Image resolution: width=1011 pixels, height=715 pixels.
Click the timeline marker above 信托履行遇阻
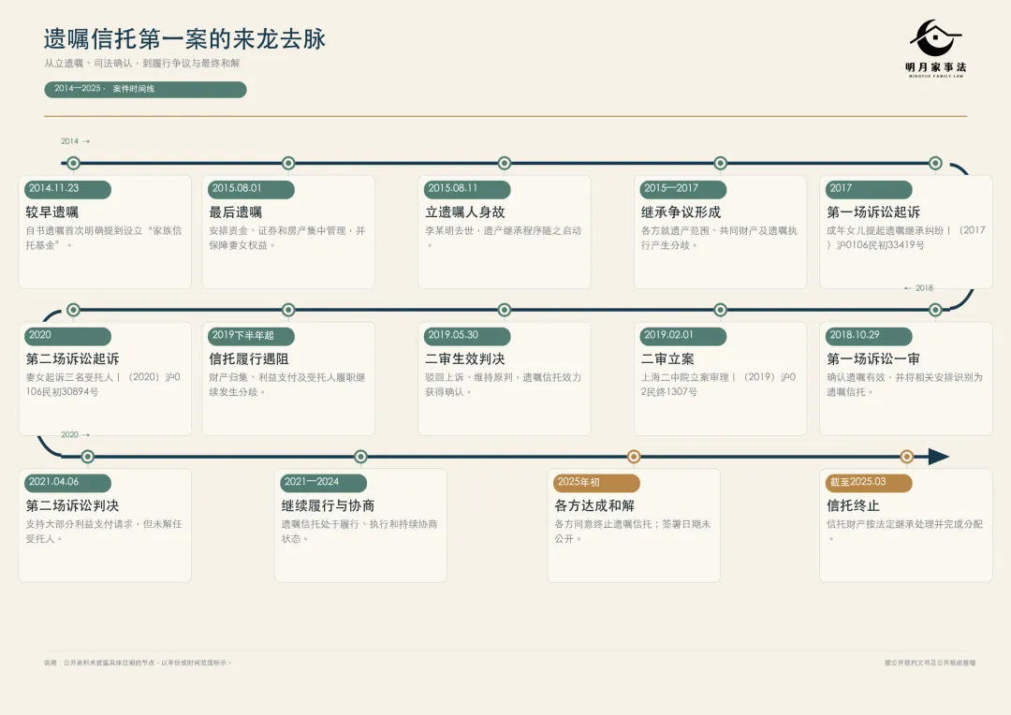click(288, 310)
